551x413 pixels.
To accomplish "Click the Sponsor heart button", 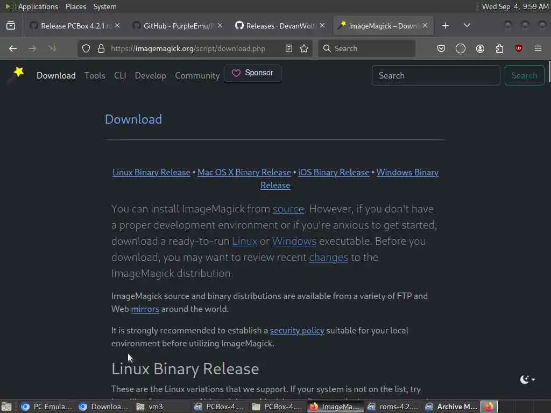I will (252, 73).
